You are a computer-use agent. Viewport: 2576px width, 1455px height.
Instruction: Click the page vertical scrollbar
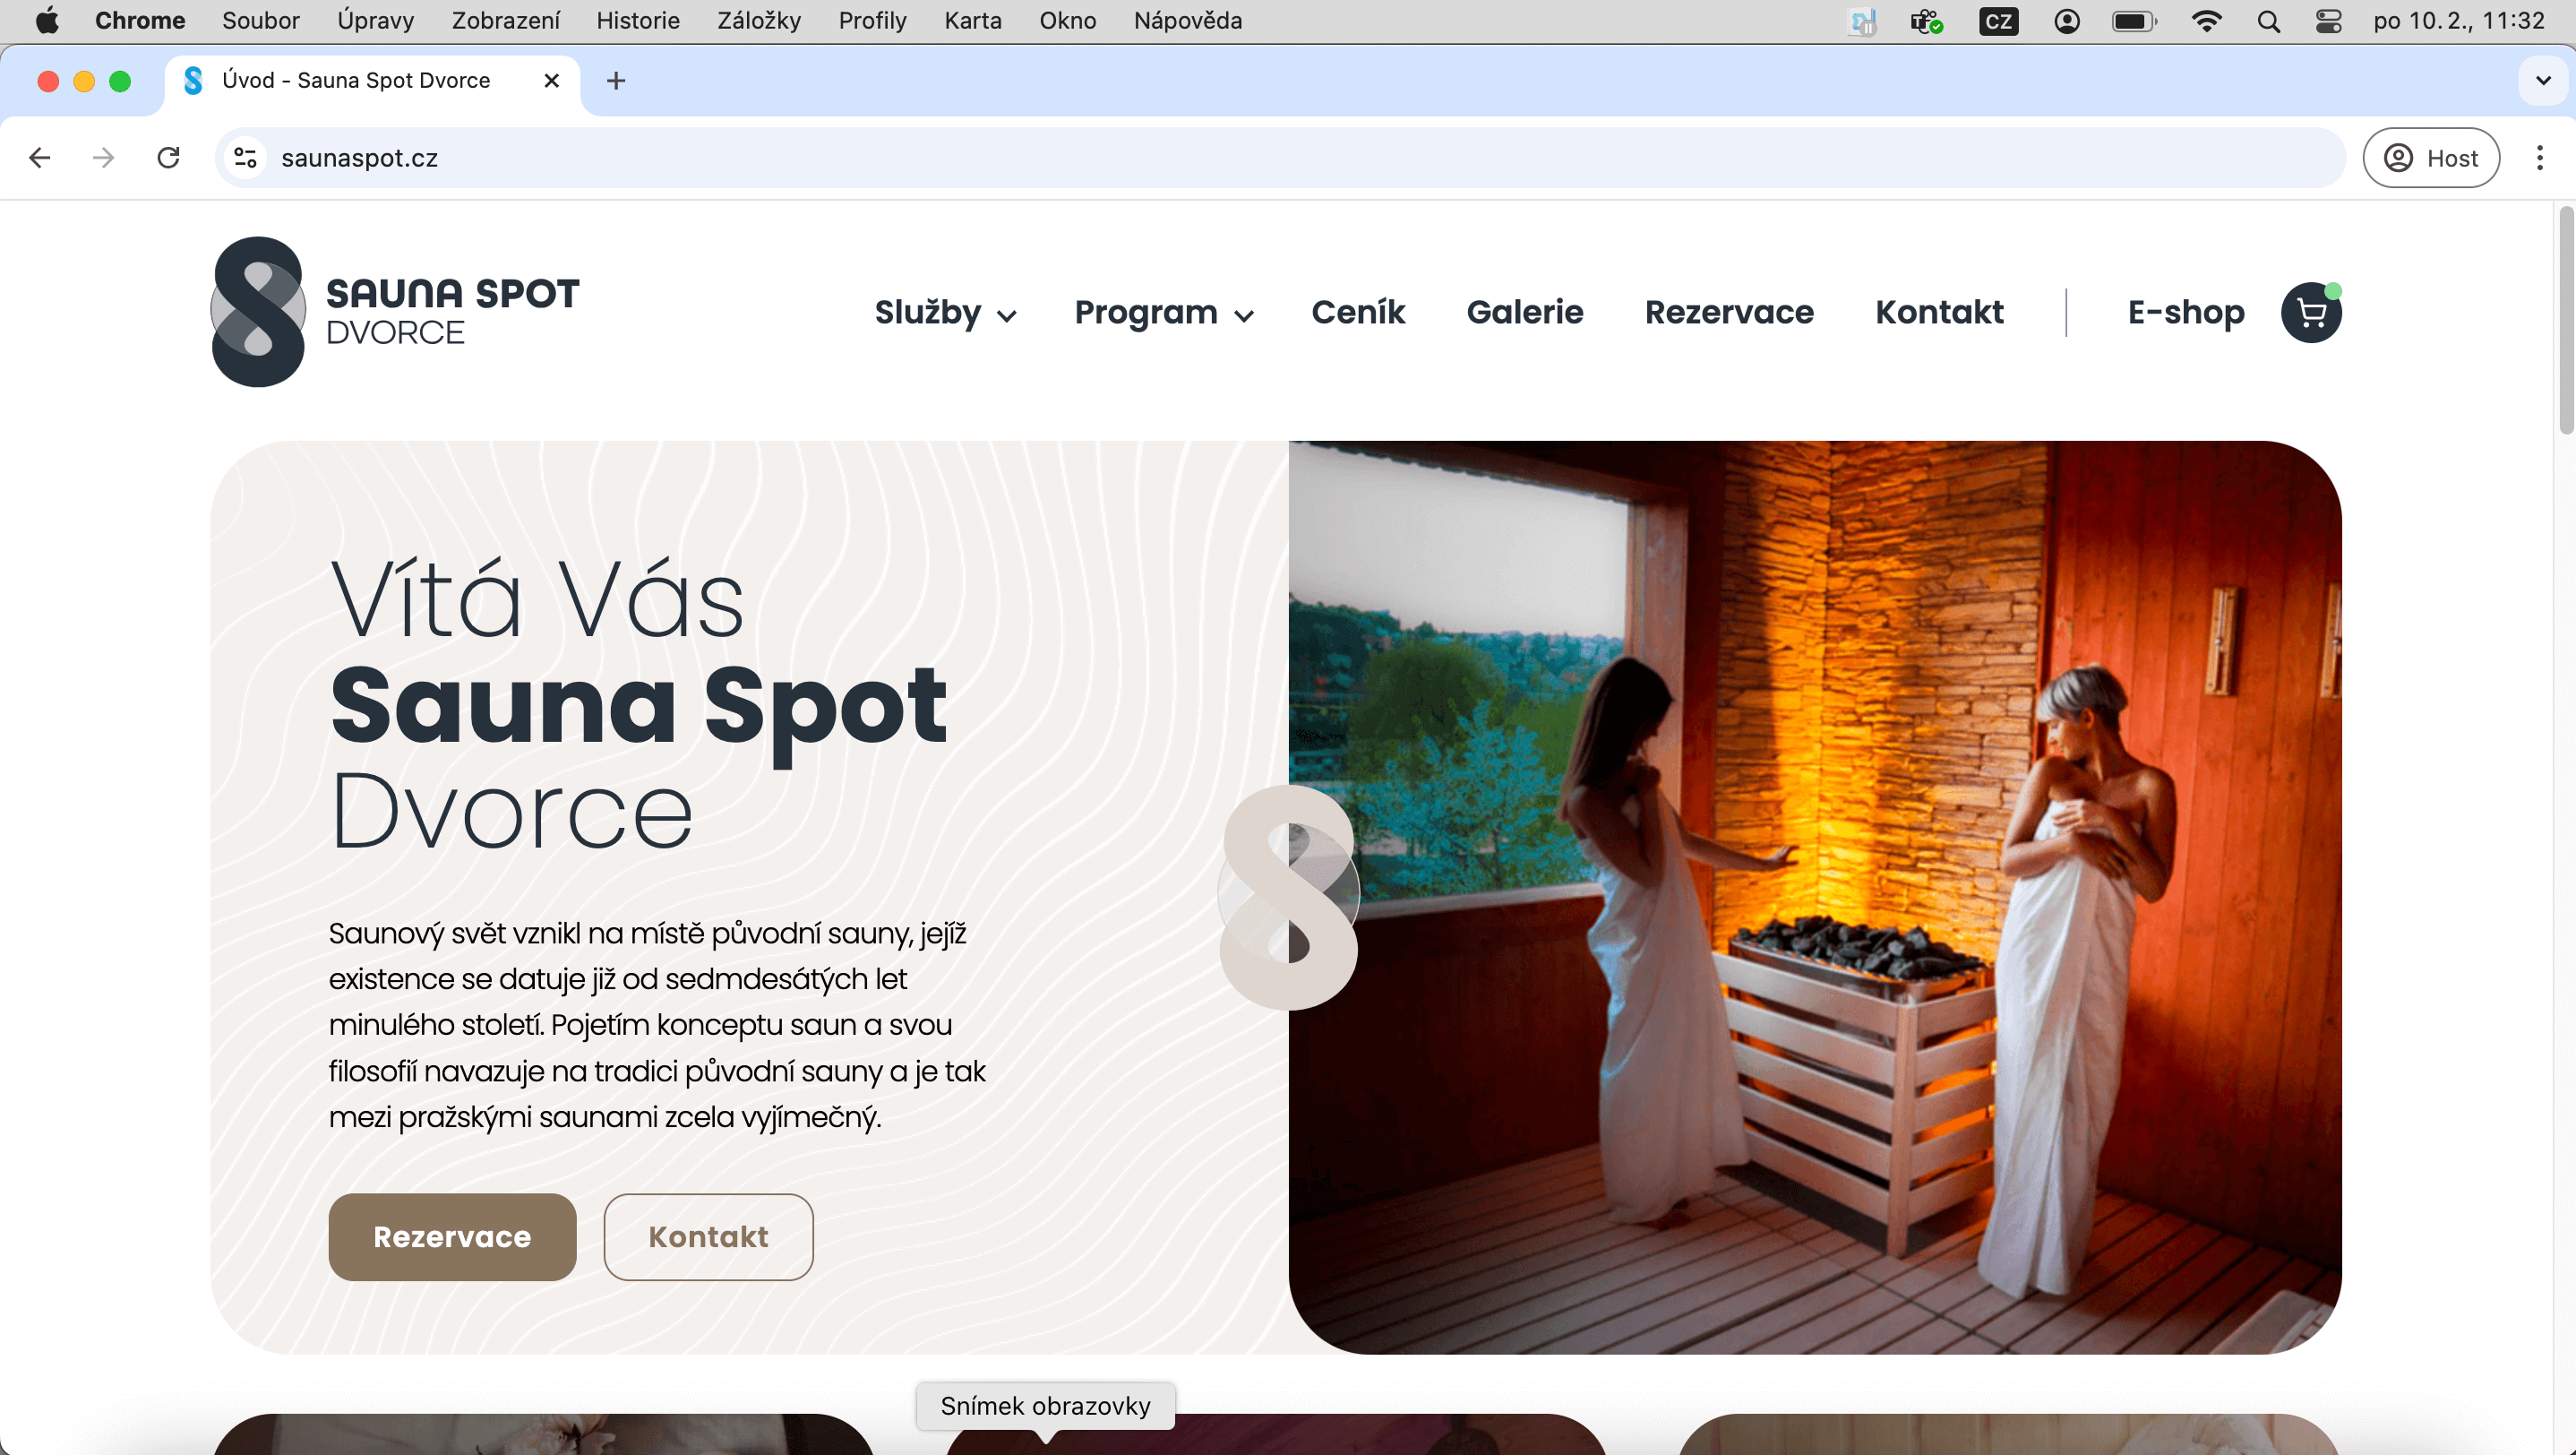2565,320
